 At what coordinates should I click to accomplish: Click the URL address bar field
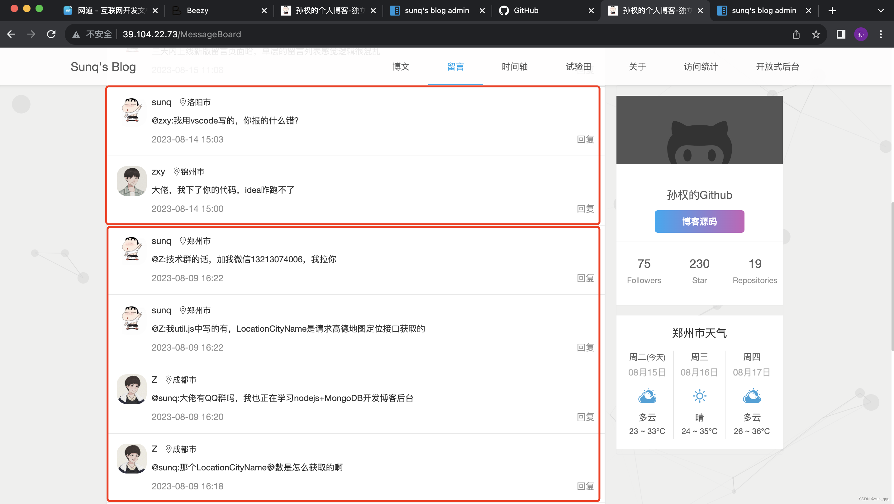(416, 34)
